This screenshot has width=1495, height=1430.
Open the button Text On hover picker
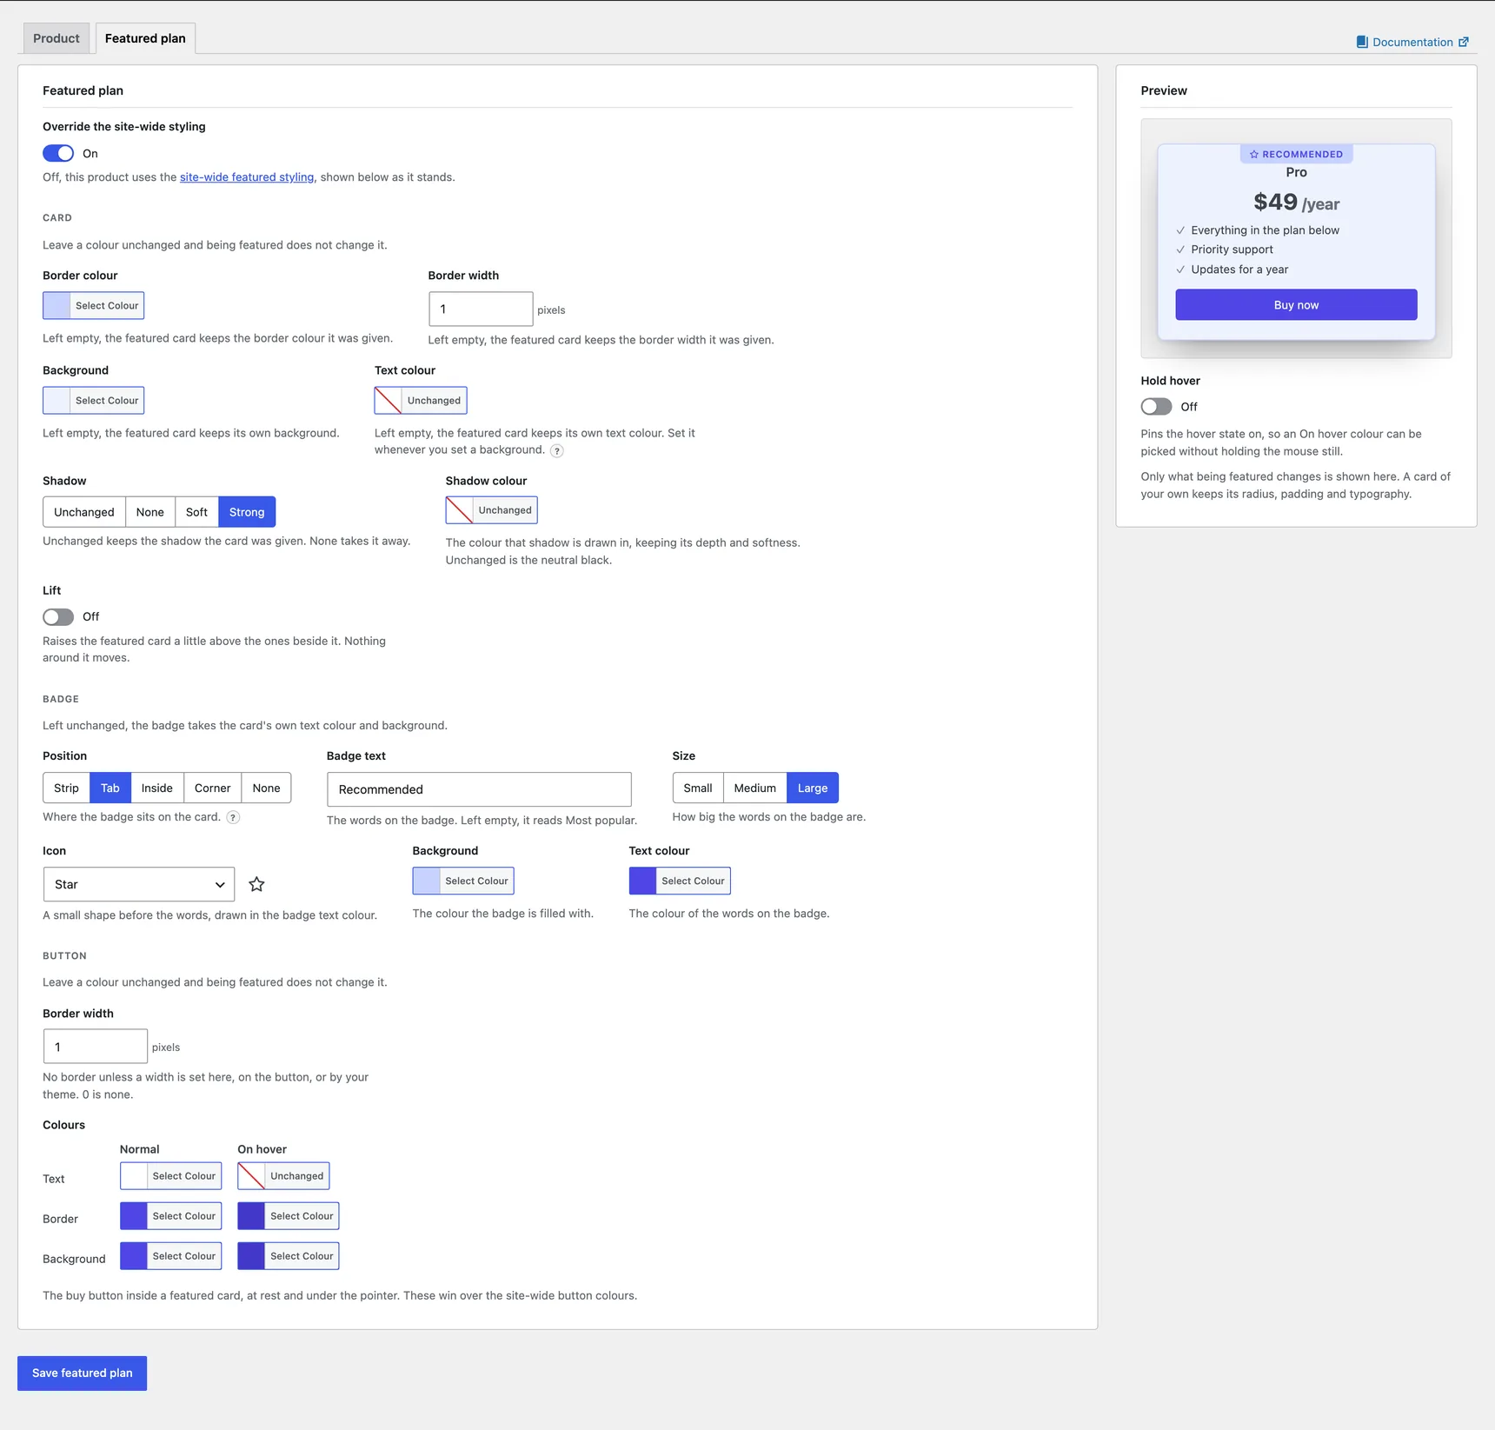[283, 1176]
